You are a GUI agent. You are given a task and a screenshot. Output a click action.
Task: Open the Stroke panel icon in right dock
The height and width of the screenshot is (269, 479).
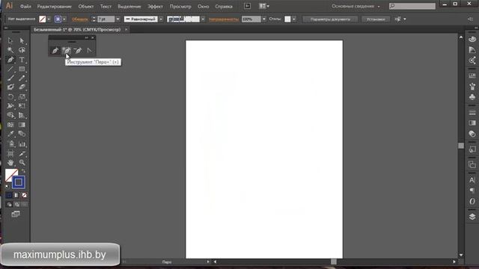(x=472, y=112)
